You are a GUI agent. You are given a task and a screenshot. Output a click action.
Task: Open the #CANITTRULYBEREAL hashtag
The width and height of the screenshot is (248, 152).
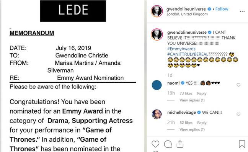[x=188, y=54]
